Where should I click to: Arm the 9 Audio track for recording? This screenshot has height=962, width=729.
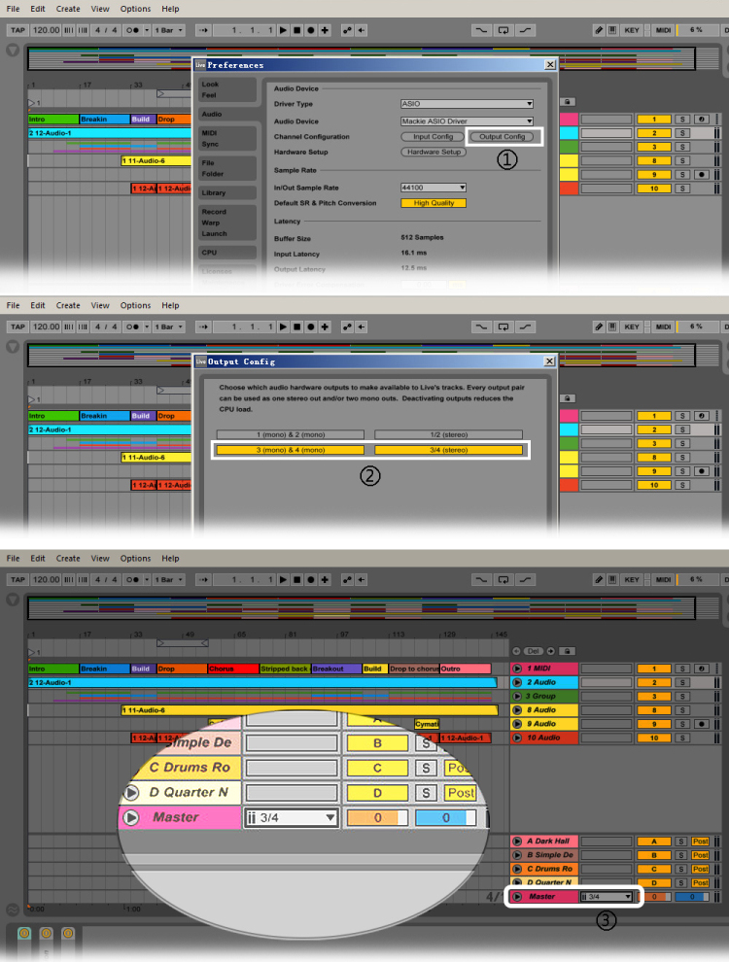pyautogui.click(x=702, y=724)
